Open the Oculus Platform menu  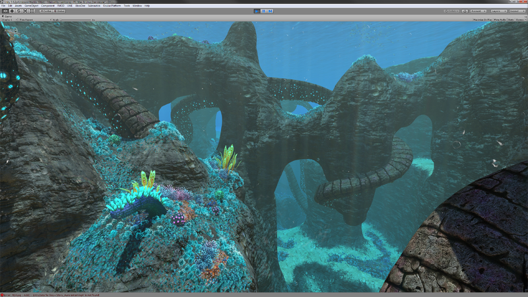112,6
